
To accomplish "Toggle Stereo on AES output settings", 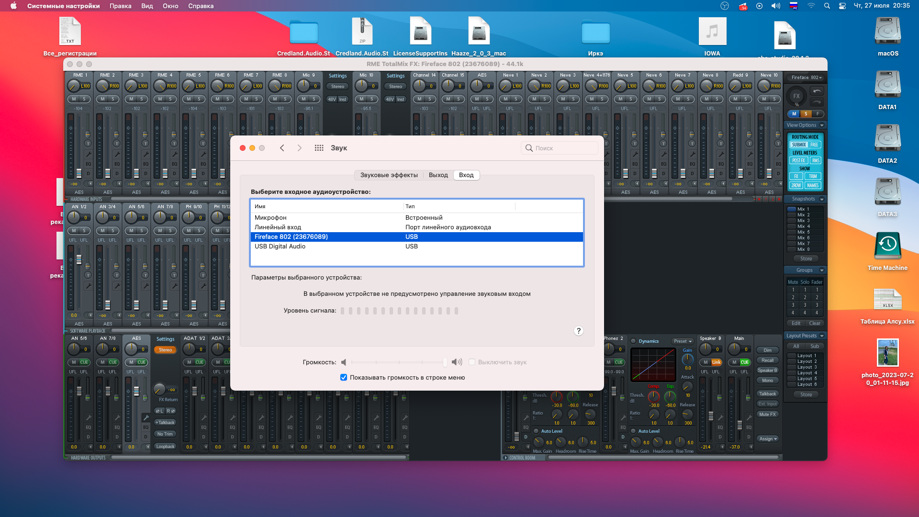I will tap(165, 350).
